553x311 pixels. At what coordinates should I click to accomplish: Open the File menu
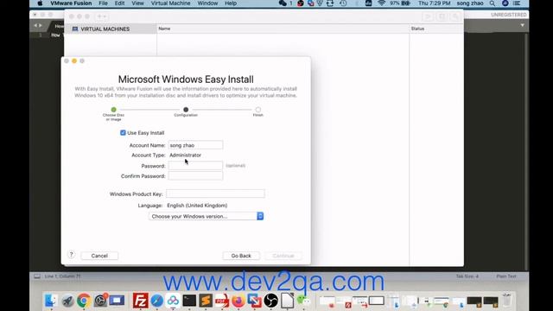[x=103, y=3]
